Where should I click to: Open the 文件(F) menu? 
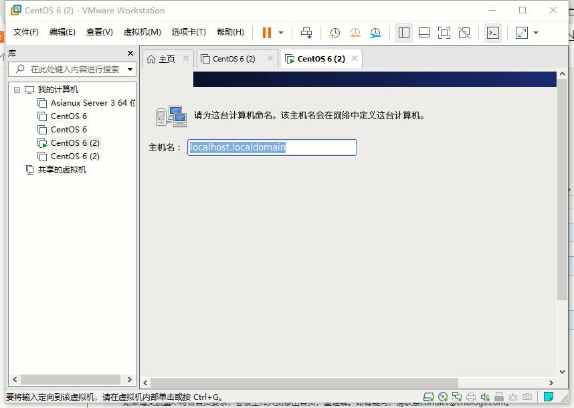pos(25,32)
